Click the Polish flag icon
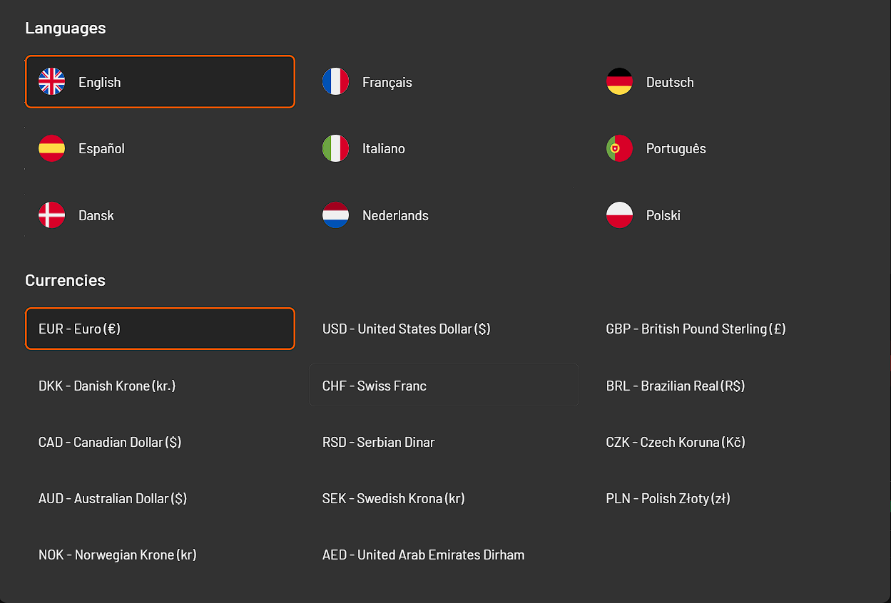 (x=619, y=215)
